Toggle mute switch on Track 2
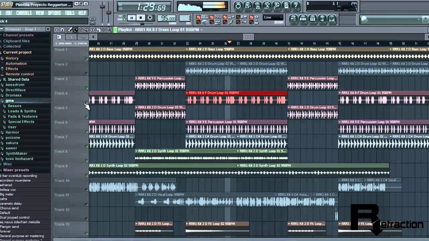This screenshot has height=241, width=429. 86,73
